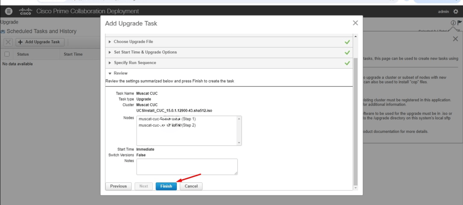Go back with the Previous button
Screen dimensions: 463x205
coord(118,186)
